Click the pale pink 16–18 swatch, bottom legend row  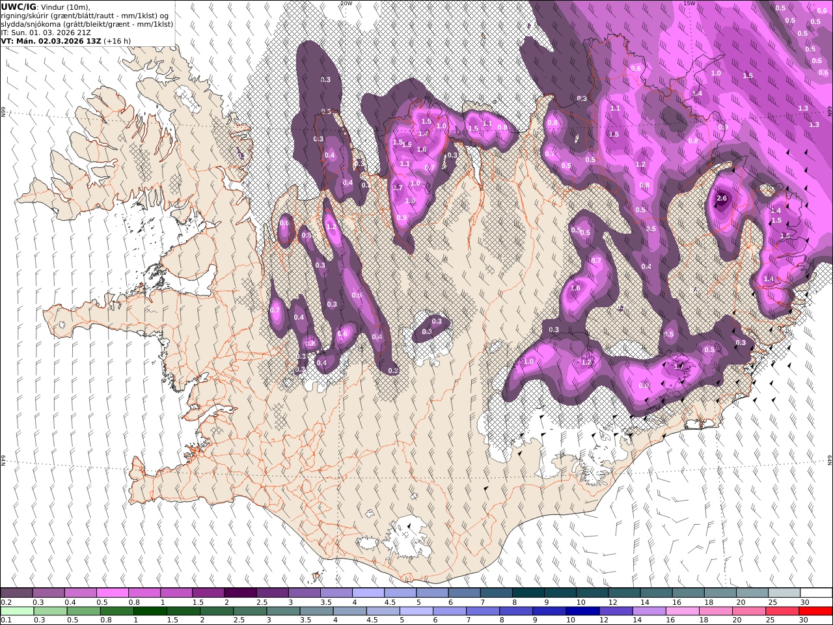683,611
